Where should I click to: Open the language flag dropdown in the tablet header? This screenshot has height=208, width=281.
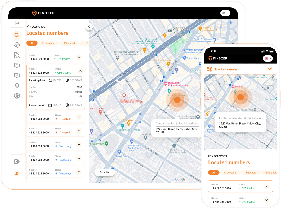pyautogui.click(x=225, y=13)
